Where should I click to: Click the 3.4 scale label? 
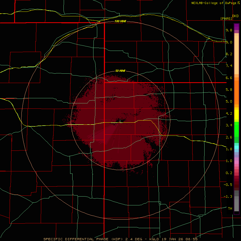[229, 125]
